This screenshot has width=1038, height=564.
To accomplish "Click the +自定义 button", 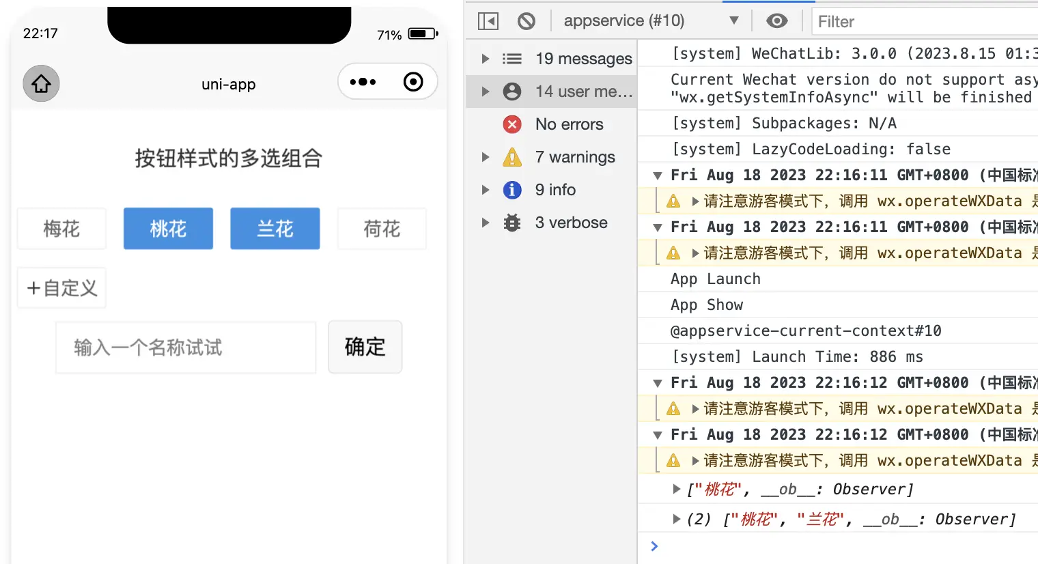I will (61, 288).
